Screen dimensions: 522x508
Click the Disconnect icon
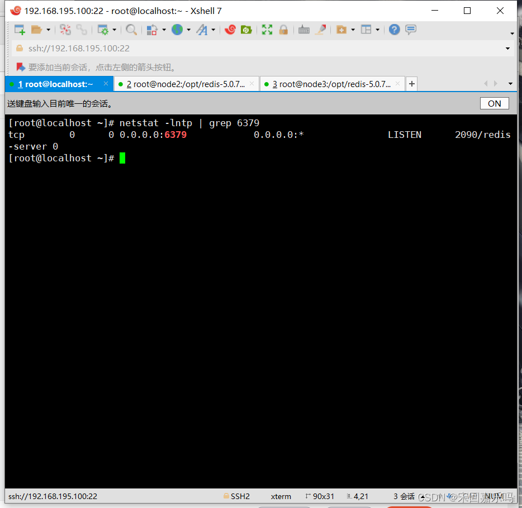click(65, 30)
